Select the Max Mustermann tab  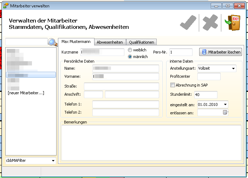coord(76,42)
